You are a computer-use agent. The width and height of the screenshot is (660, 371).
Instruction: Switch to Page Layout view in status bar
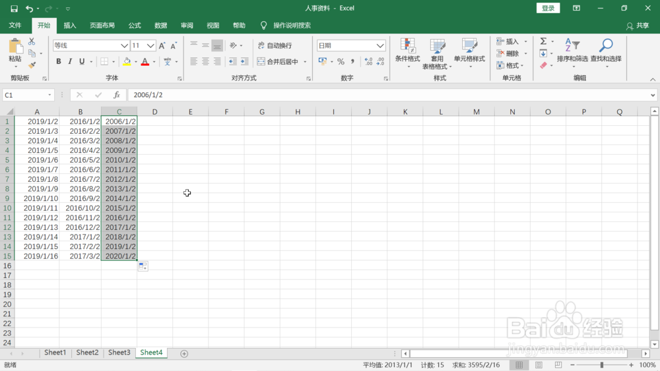pyautogui.click(x=539, y=365)
